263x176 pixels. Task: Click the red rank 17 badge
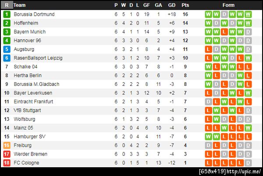point(7,154)
